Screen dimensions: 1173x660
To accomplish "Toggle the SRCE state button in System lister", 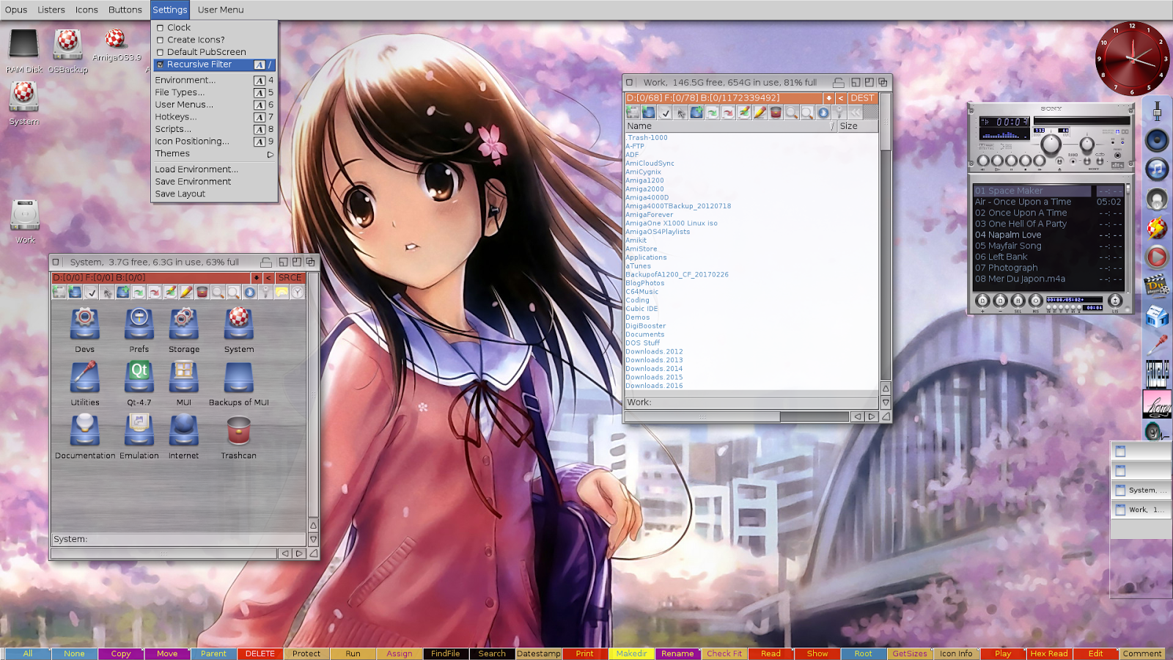I will click(290, 278).
